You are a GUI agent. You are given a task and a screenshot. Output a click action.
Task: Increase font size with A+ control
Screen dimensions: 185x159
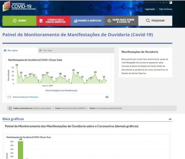(x=164, y=2)
